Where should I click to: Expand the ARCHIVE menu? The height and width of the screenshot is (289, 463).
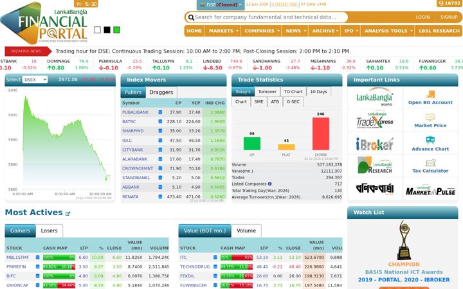(x=325, y=31)
